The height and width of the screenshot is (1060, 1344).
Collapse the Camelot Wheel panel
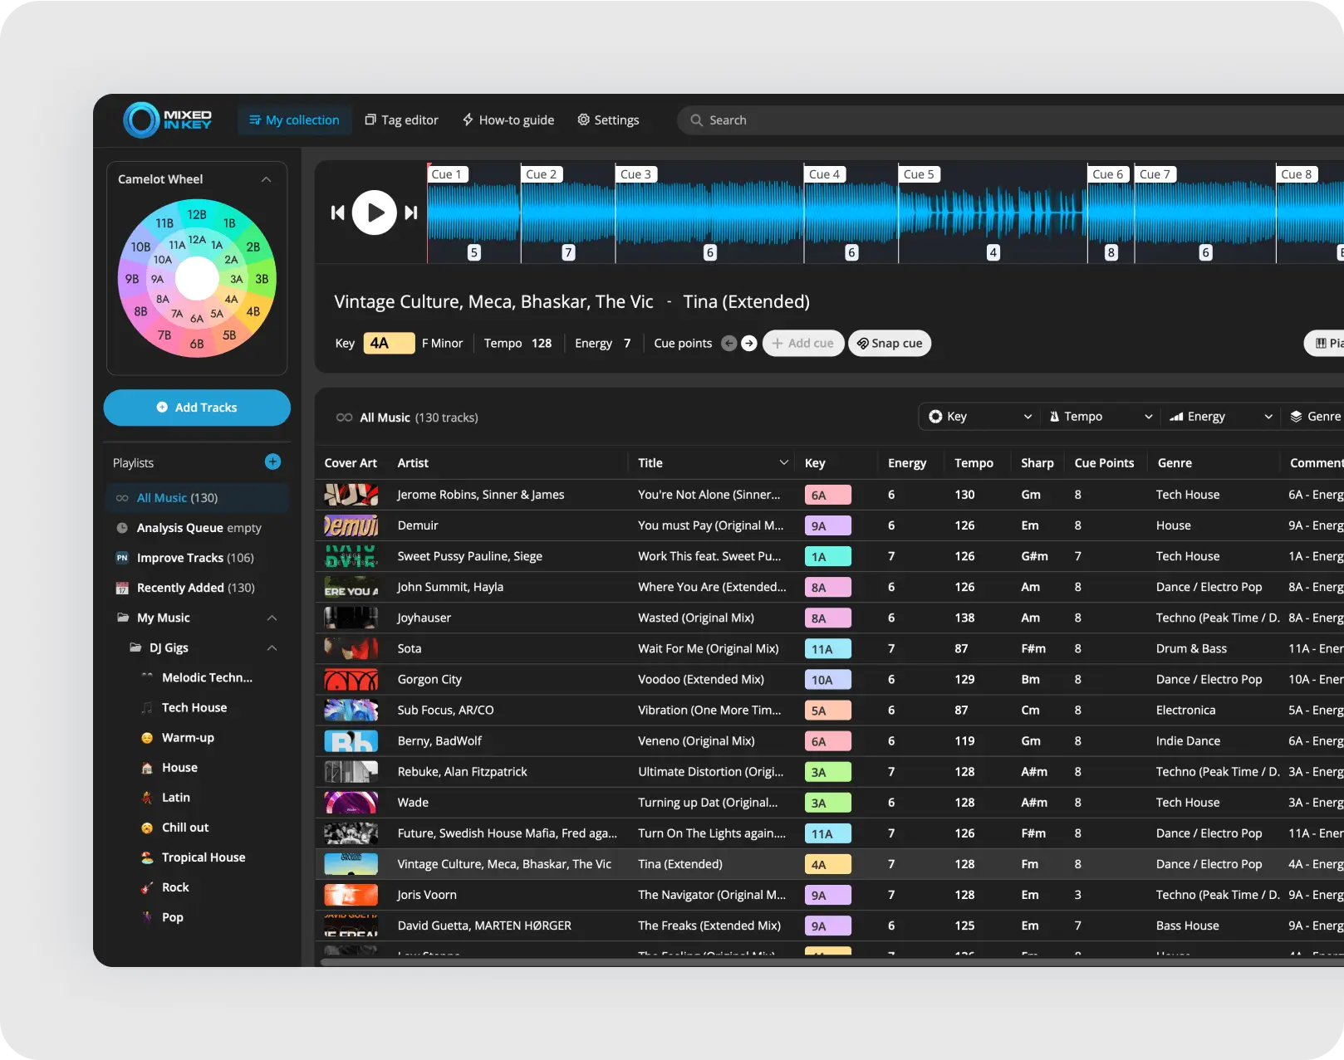tap(267, 179)
